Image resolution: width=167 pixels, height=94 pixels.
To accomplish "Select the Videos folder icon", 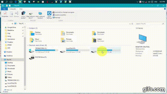I will (94, 40).
